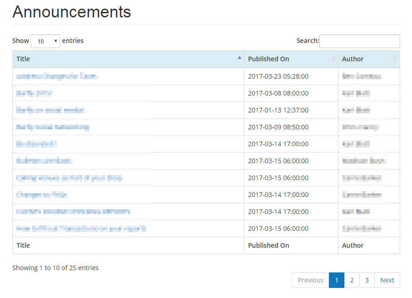The image size is (412, 298).
Task: Sort table by the Published On header label
Action: tap(269, 59)
